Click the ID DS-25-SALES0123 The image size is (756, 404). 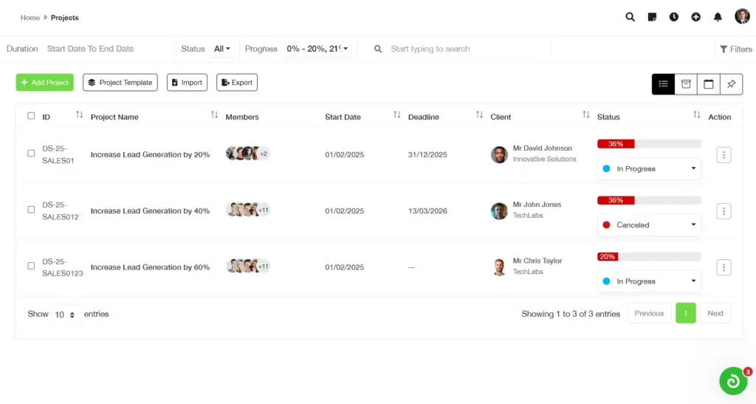(x=62, y=267)
